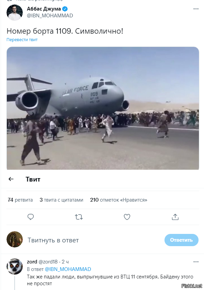The height and width of the screenshot is (290, 204).
Task: View 210 отметок «Нравится»
Action: pyautogui.click(x=119, y=200)
